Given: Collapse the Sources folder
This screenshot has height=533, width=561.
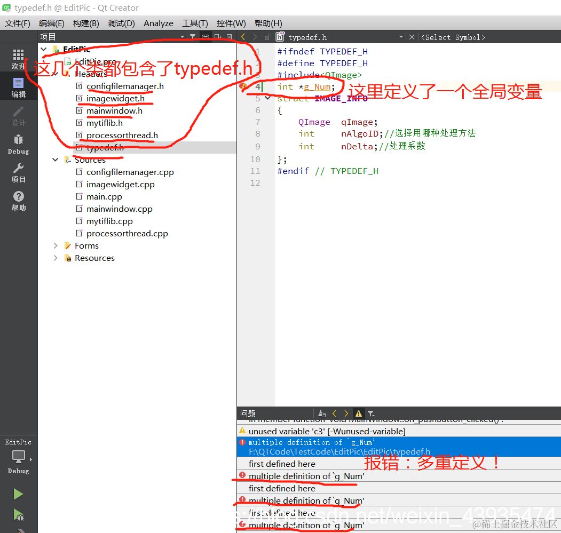Looking at the screenshot, I should (x=56, y=160).
